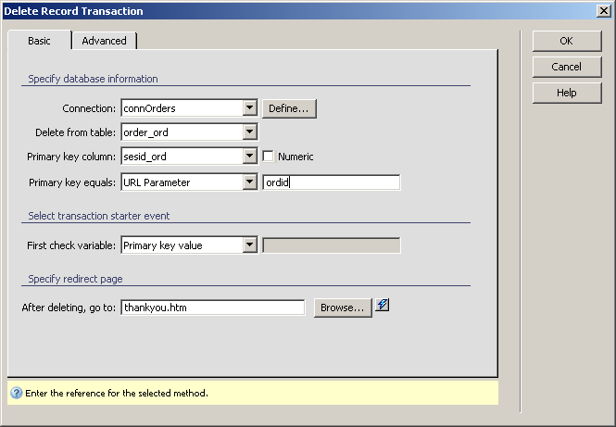Click the Define... connection button

290,108
